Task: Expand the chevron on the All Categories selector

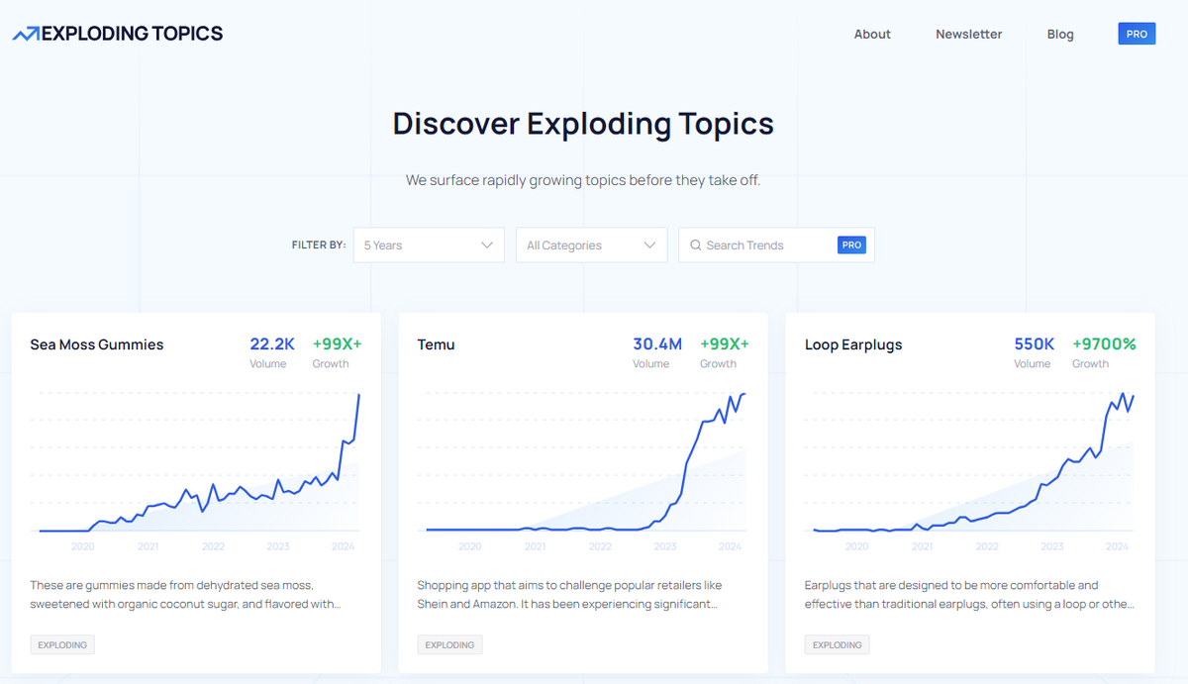Action: pos(651,244)
